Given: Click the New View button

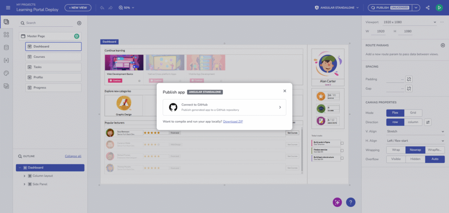Looking at the screenshot, I should pyautogui.click(x=78, y=8).
